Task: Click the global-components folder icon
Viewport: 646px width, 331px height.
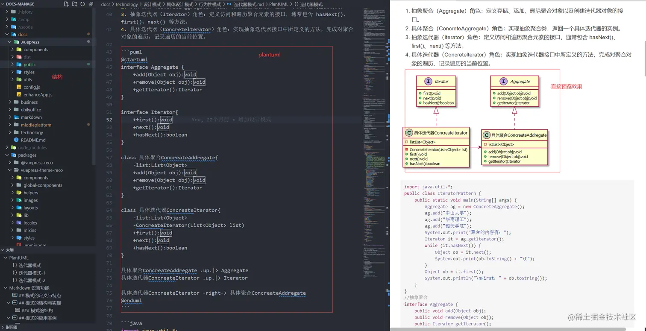Action: [19, 185]
